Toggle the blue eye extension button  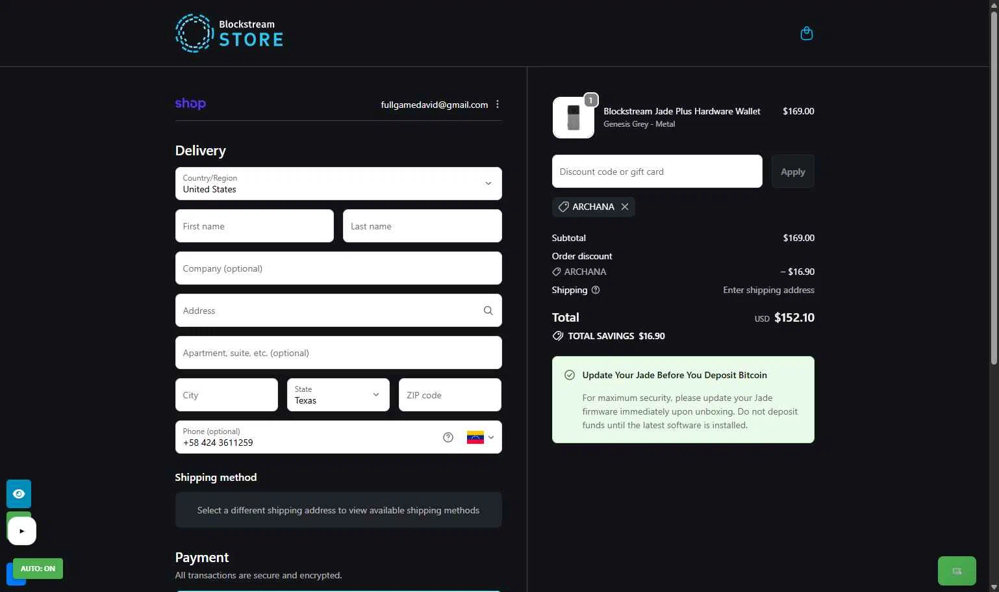(19, 494)
